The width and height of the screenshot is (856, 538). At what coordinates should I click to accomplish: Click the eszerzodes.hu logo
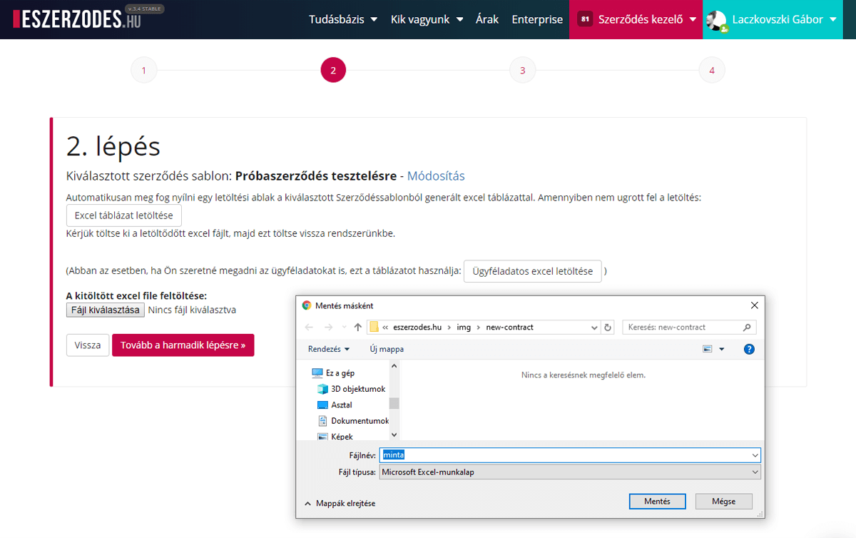point(77,19)
